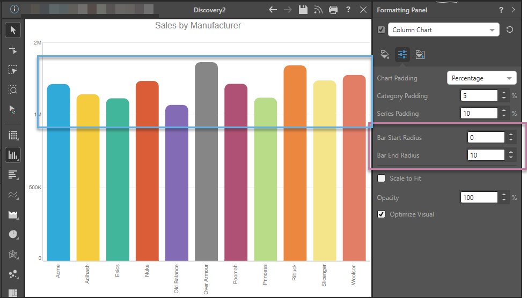Select the column chart icon in sidebar

coord(13,155)
